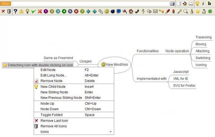Image resolution: width=215 pixels, height=137 pixels.
Task: Add the green clover icon
Action: click(x=210, y=11)
